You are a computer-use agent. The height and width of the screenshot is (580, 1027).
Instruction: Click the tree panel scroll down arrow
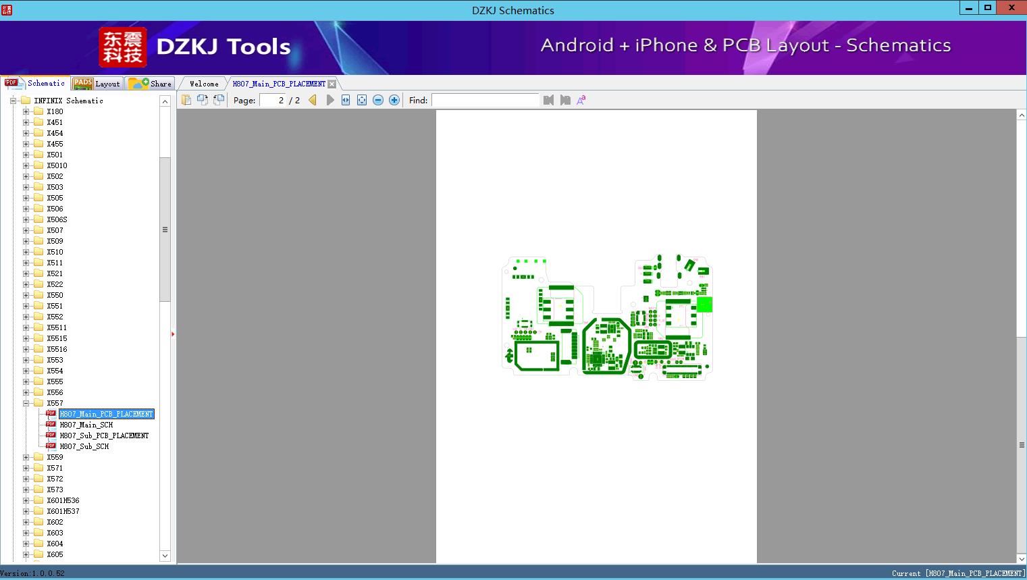pyautogui.click(x=165, y=556)
